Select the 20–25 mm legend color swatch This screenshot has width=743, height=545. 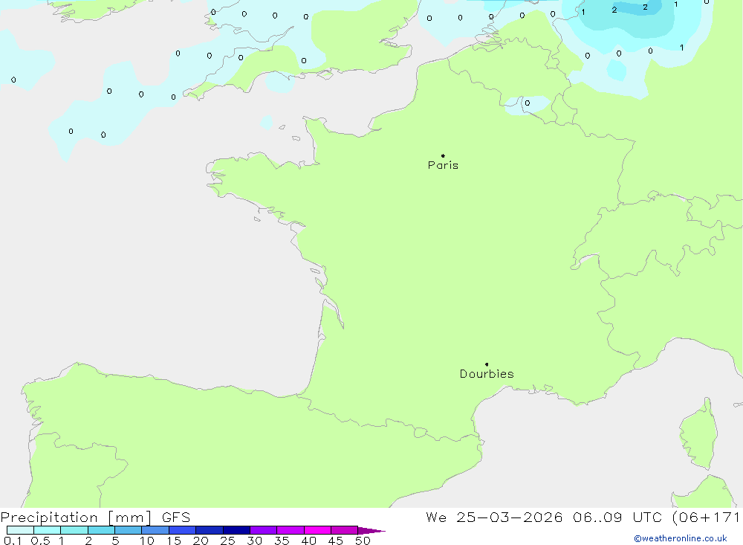pos(209,530)
